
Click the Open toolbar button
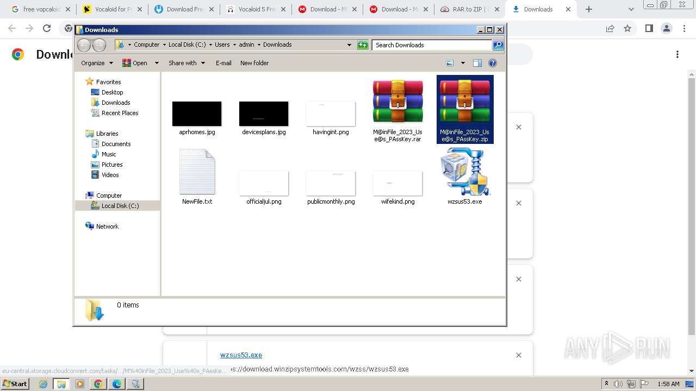coord(135,63)
